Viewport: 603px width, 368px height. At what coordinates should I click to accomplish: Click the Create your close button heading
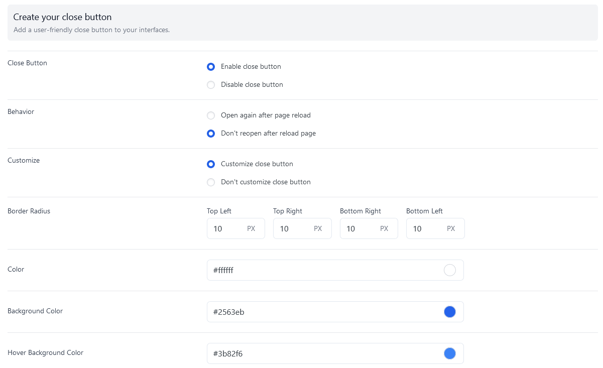[62, 18]
